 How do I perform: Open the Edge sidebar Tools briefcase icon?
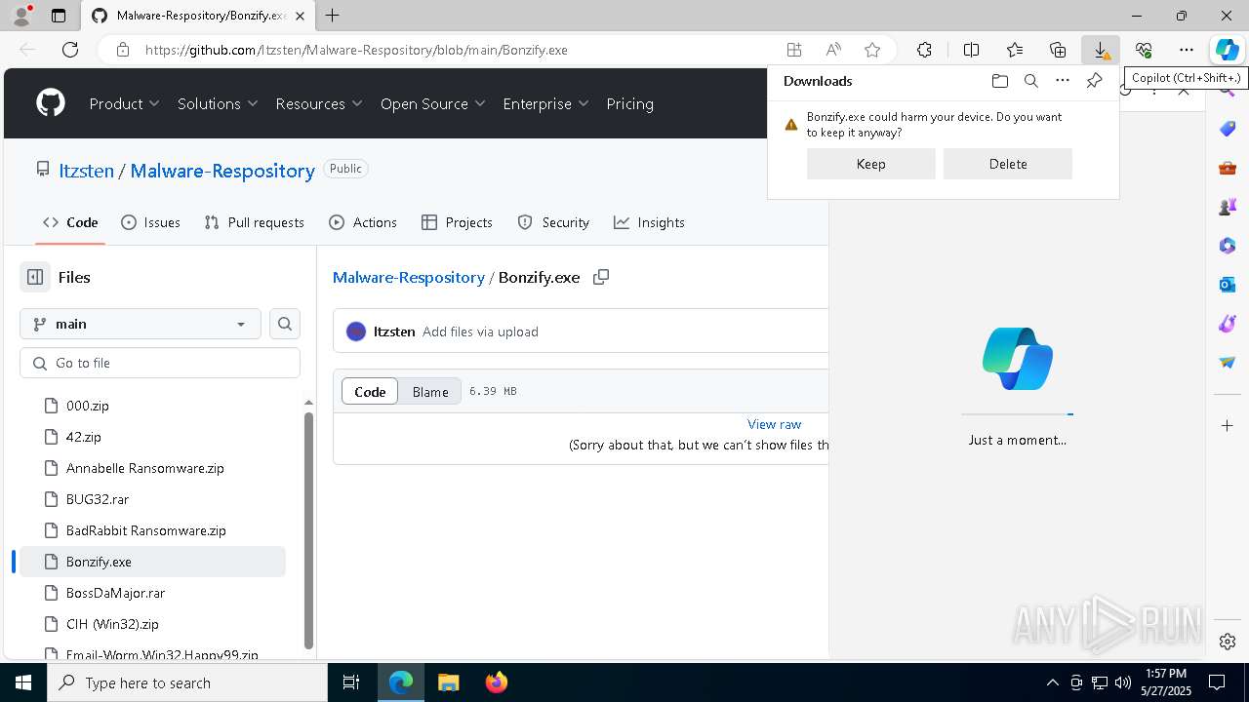(x=1228, y=168)
